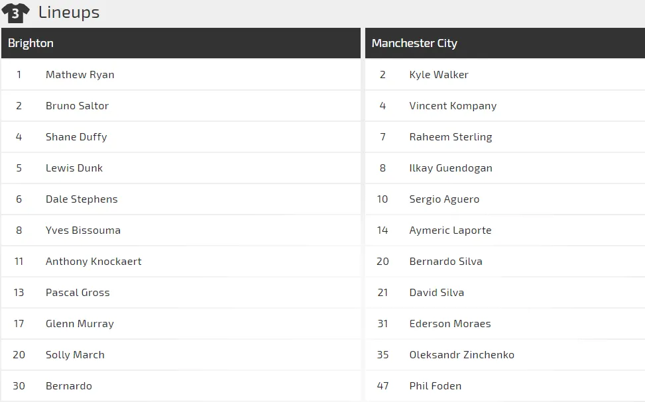The height and width of the screenshot is (402, 645).
Task: Click on Bruno Saltor's name
Action: [x=77, y=106]
